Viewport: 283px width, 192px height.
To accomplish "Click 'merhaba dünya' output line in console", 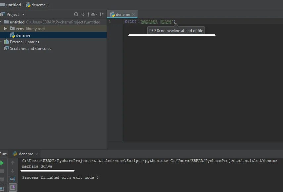I will click(37, 166).
